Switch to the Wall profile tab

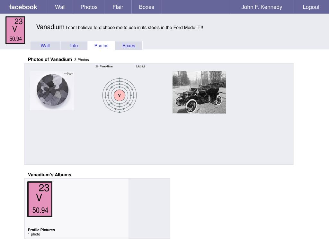click(45, 46)
